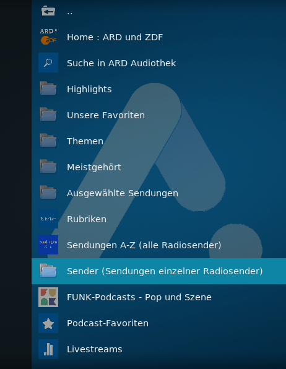Image resolution: width=286 pixels, height=369 pixels.
Task: Click the folder icon beside Unsere Favoriten
Action: point(48,115)
